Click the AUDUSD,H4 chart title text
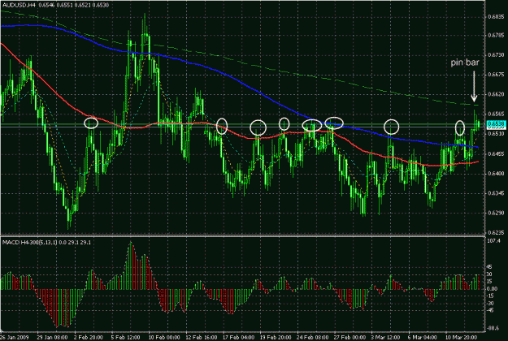Image resolution: width=508 pixels, height=341 pixels. 18,5
